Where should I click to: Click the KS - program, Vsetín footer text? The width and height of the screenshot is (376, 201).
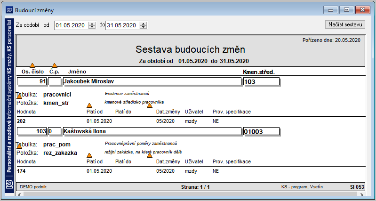pyautogui.click(x=302, y=186)
